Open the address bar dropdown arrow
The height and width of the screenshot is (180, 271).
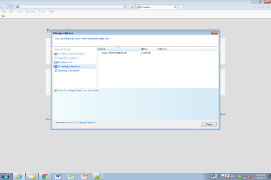point(128,7)
